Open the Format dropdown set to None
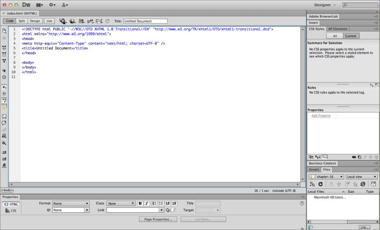 click(71, 203)
